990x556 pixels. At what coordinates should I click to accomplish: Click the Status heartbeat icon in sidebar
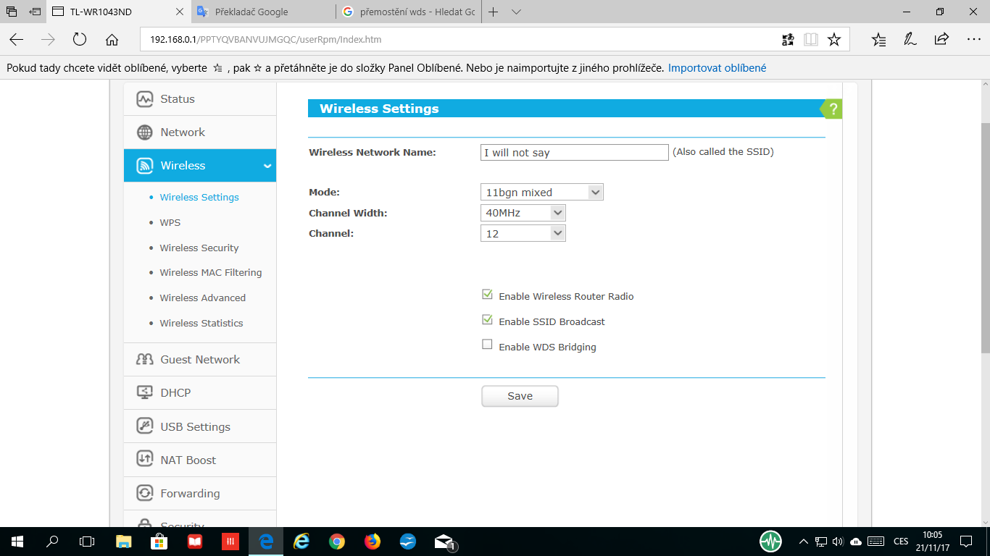(145, 99)
